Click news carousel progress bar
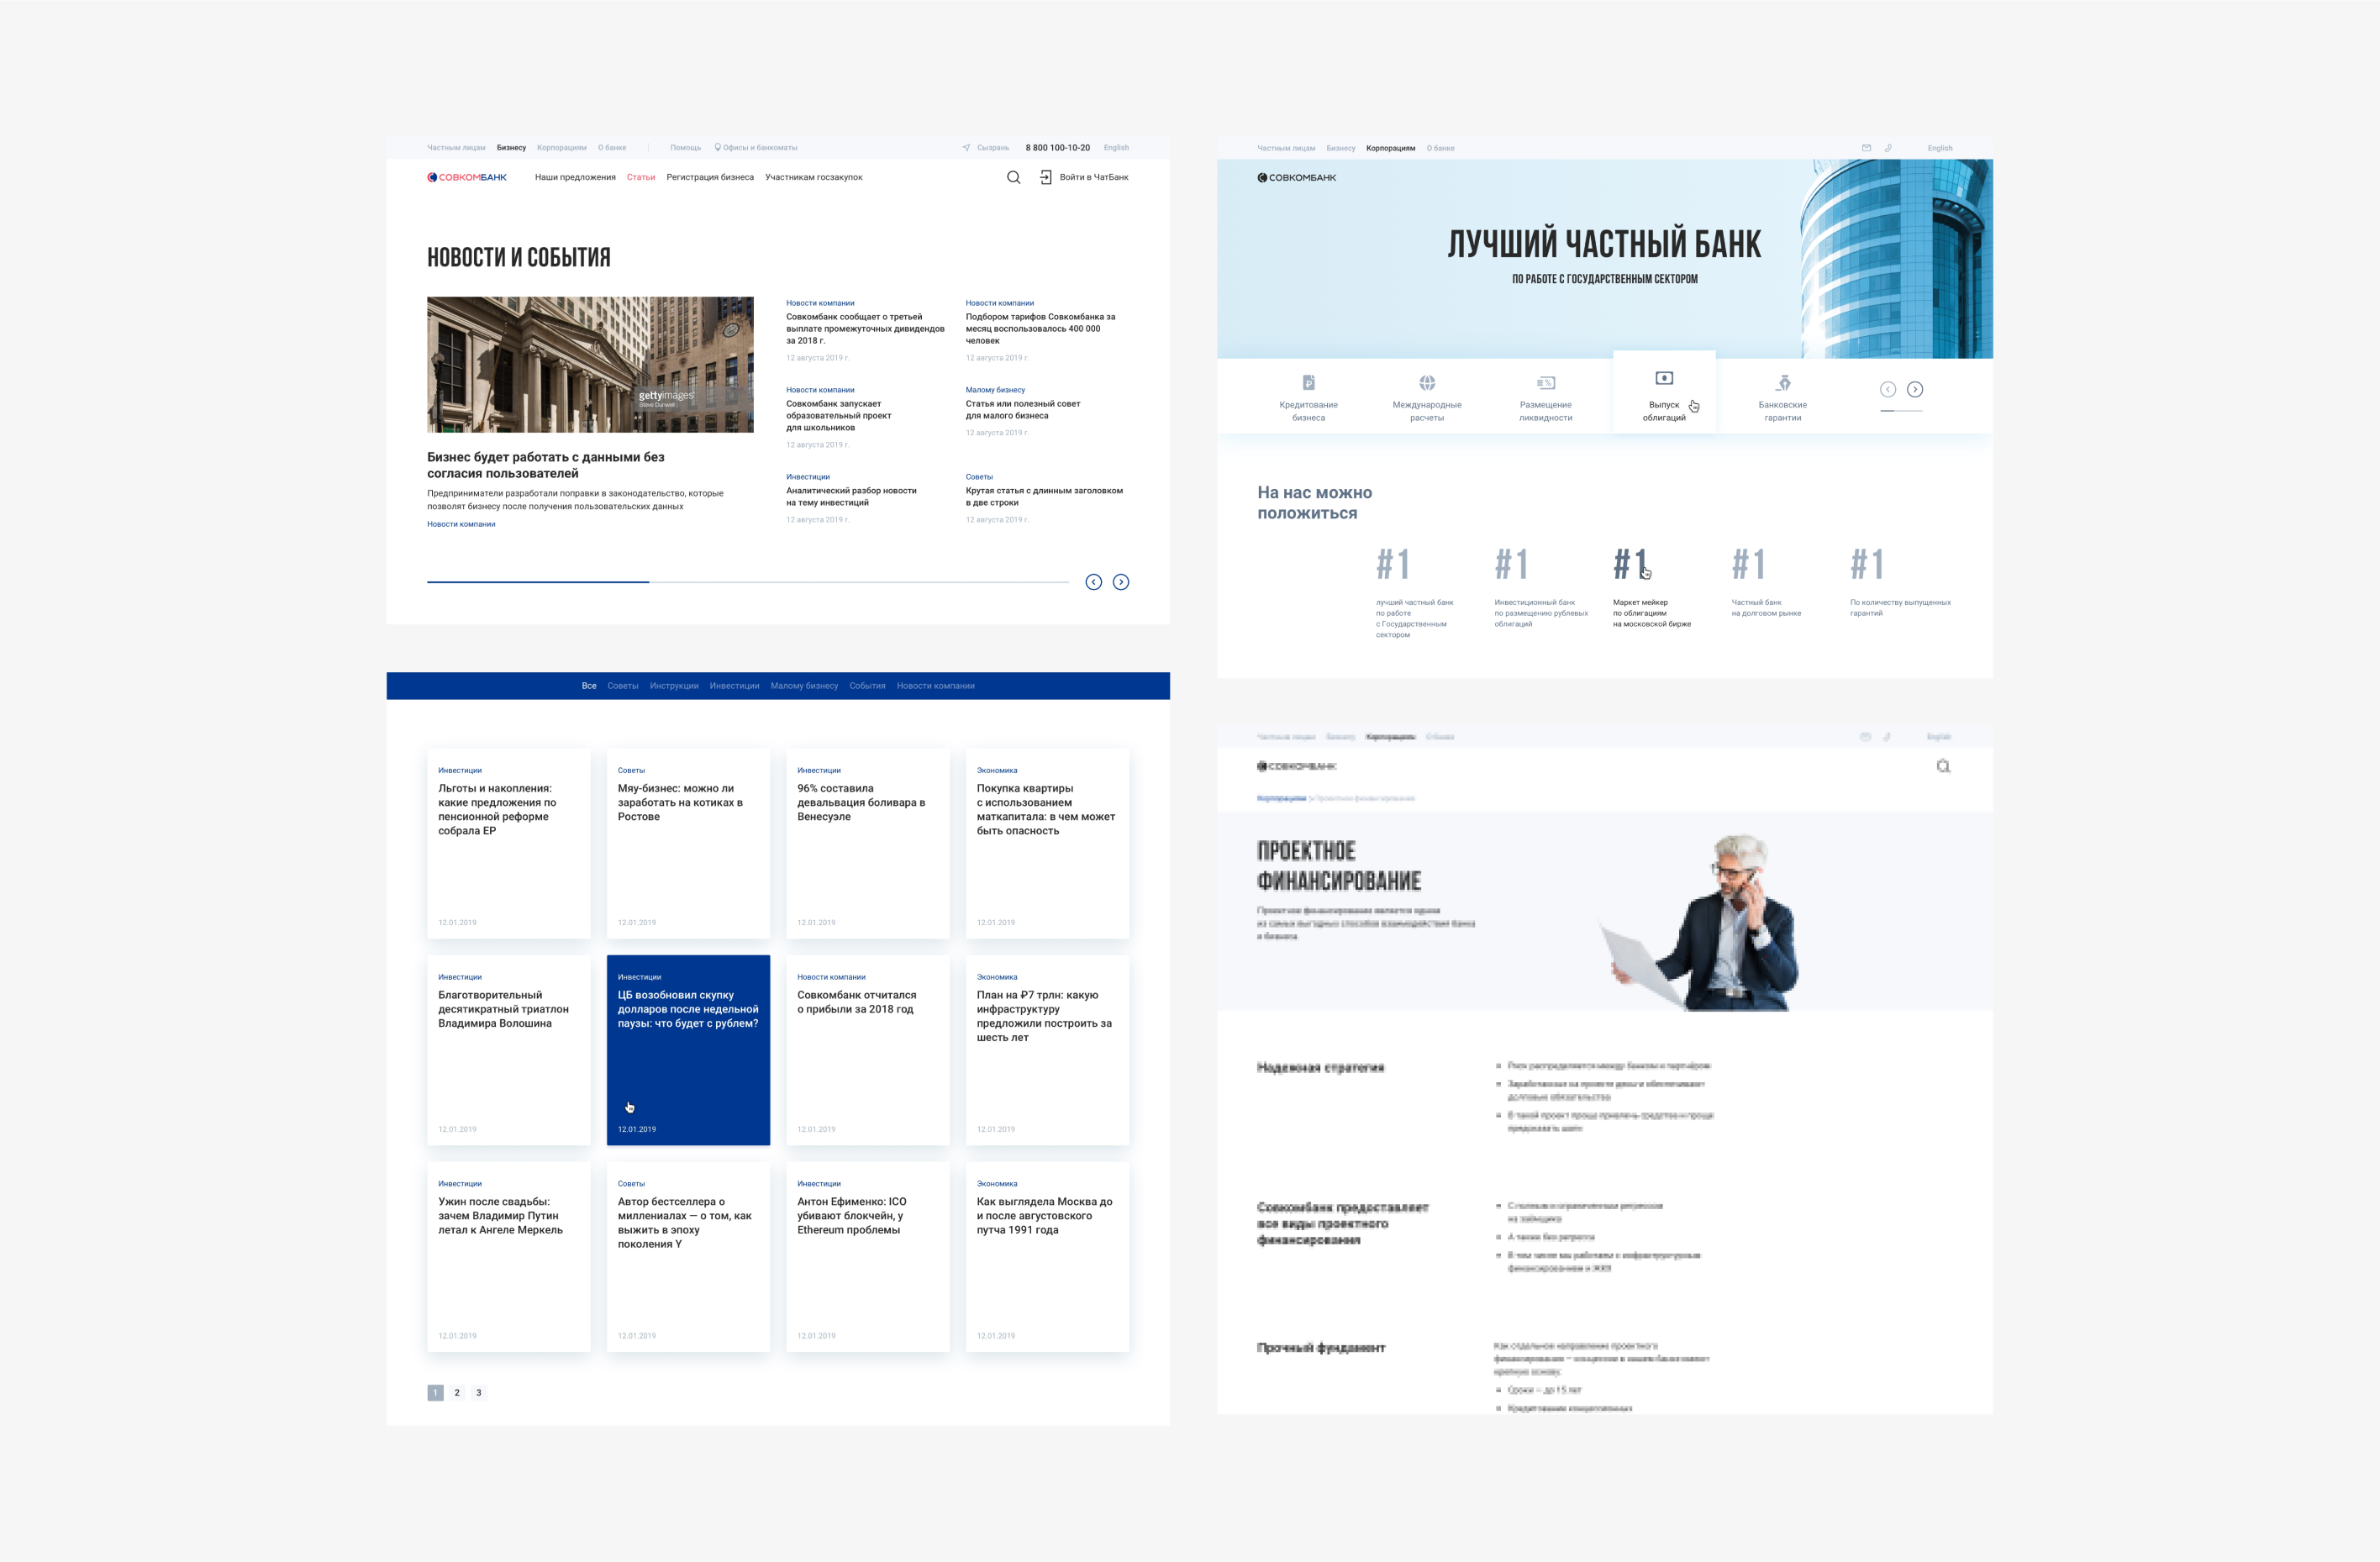This screenshot has width=2380, height=1562. tap(748, 582)
